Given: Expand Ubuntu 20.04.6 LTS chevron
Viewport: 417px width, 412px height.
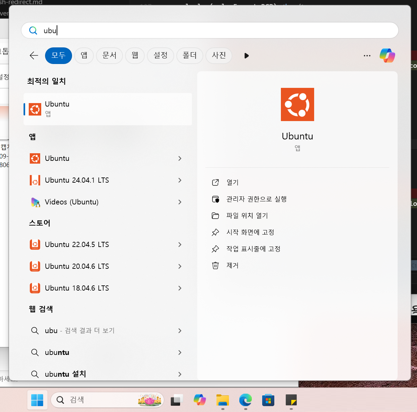Looking at the screenshot, I should tap(180, 266).
